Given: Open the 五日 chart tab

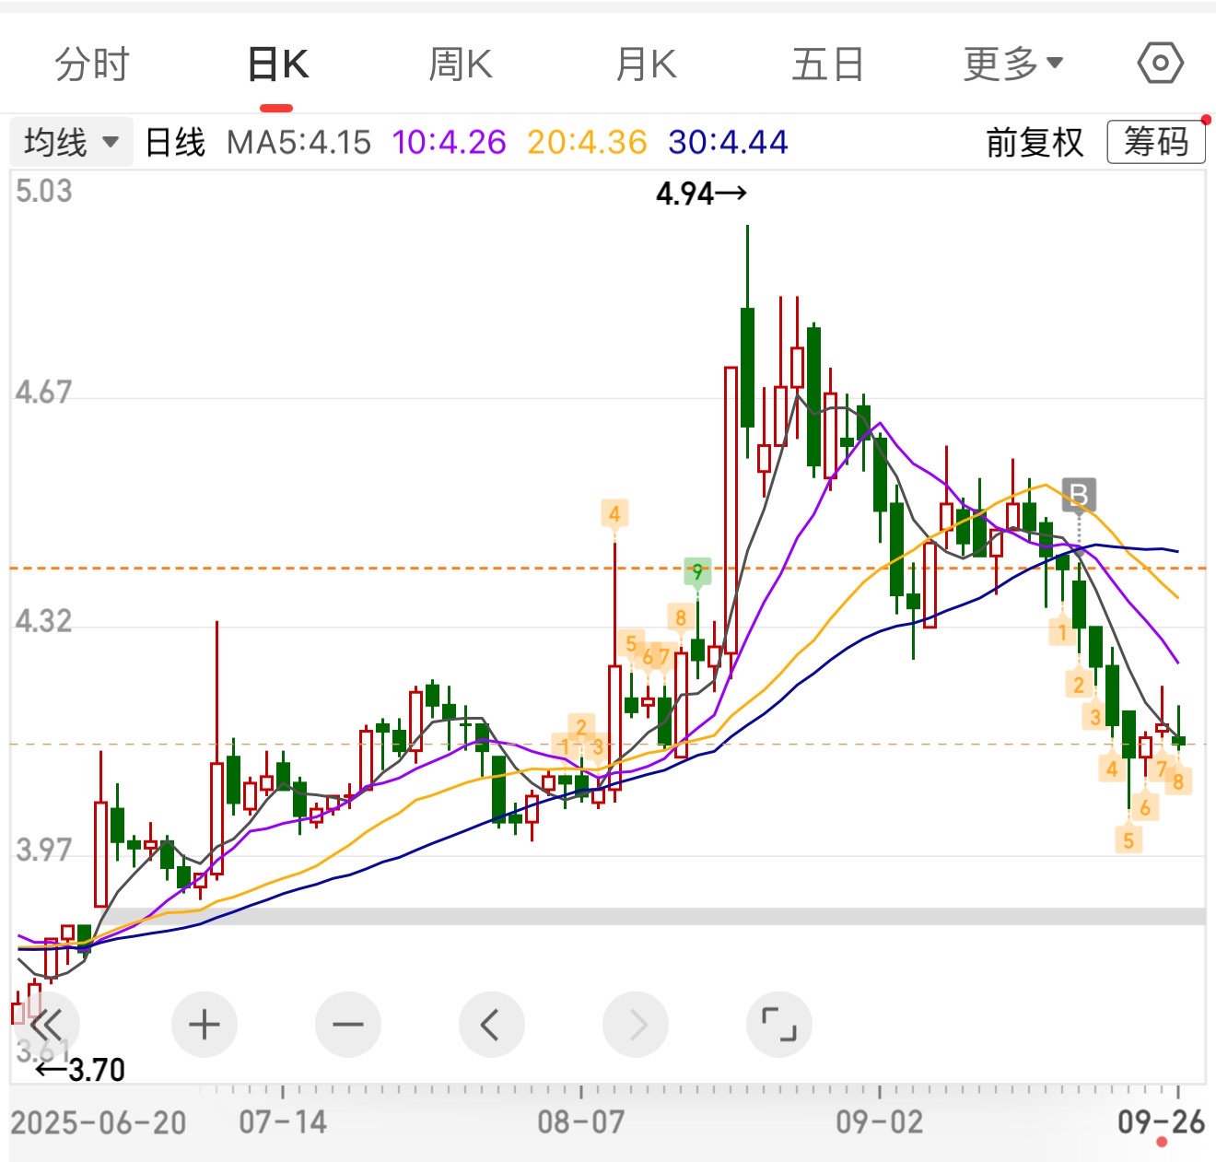Looking at the screenshot, I should [x=827, y=65].
